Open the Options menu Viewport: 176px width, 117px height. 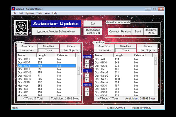tap(30, 13)
